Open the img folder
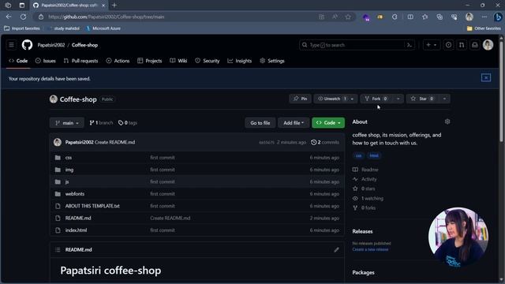505x284 pixels. click(69, 170)
